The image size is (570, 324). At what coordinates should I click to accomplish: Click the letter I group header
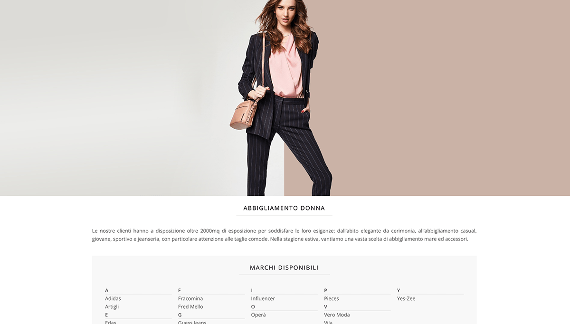click(x=252, y=290)
